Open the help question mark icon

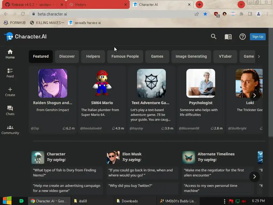coord(242,37)
